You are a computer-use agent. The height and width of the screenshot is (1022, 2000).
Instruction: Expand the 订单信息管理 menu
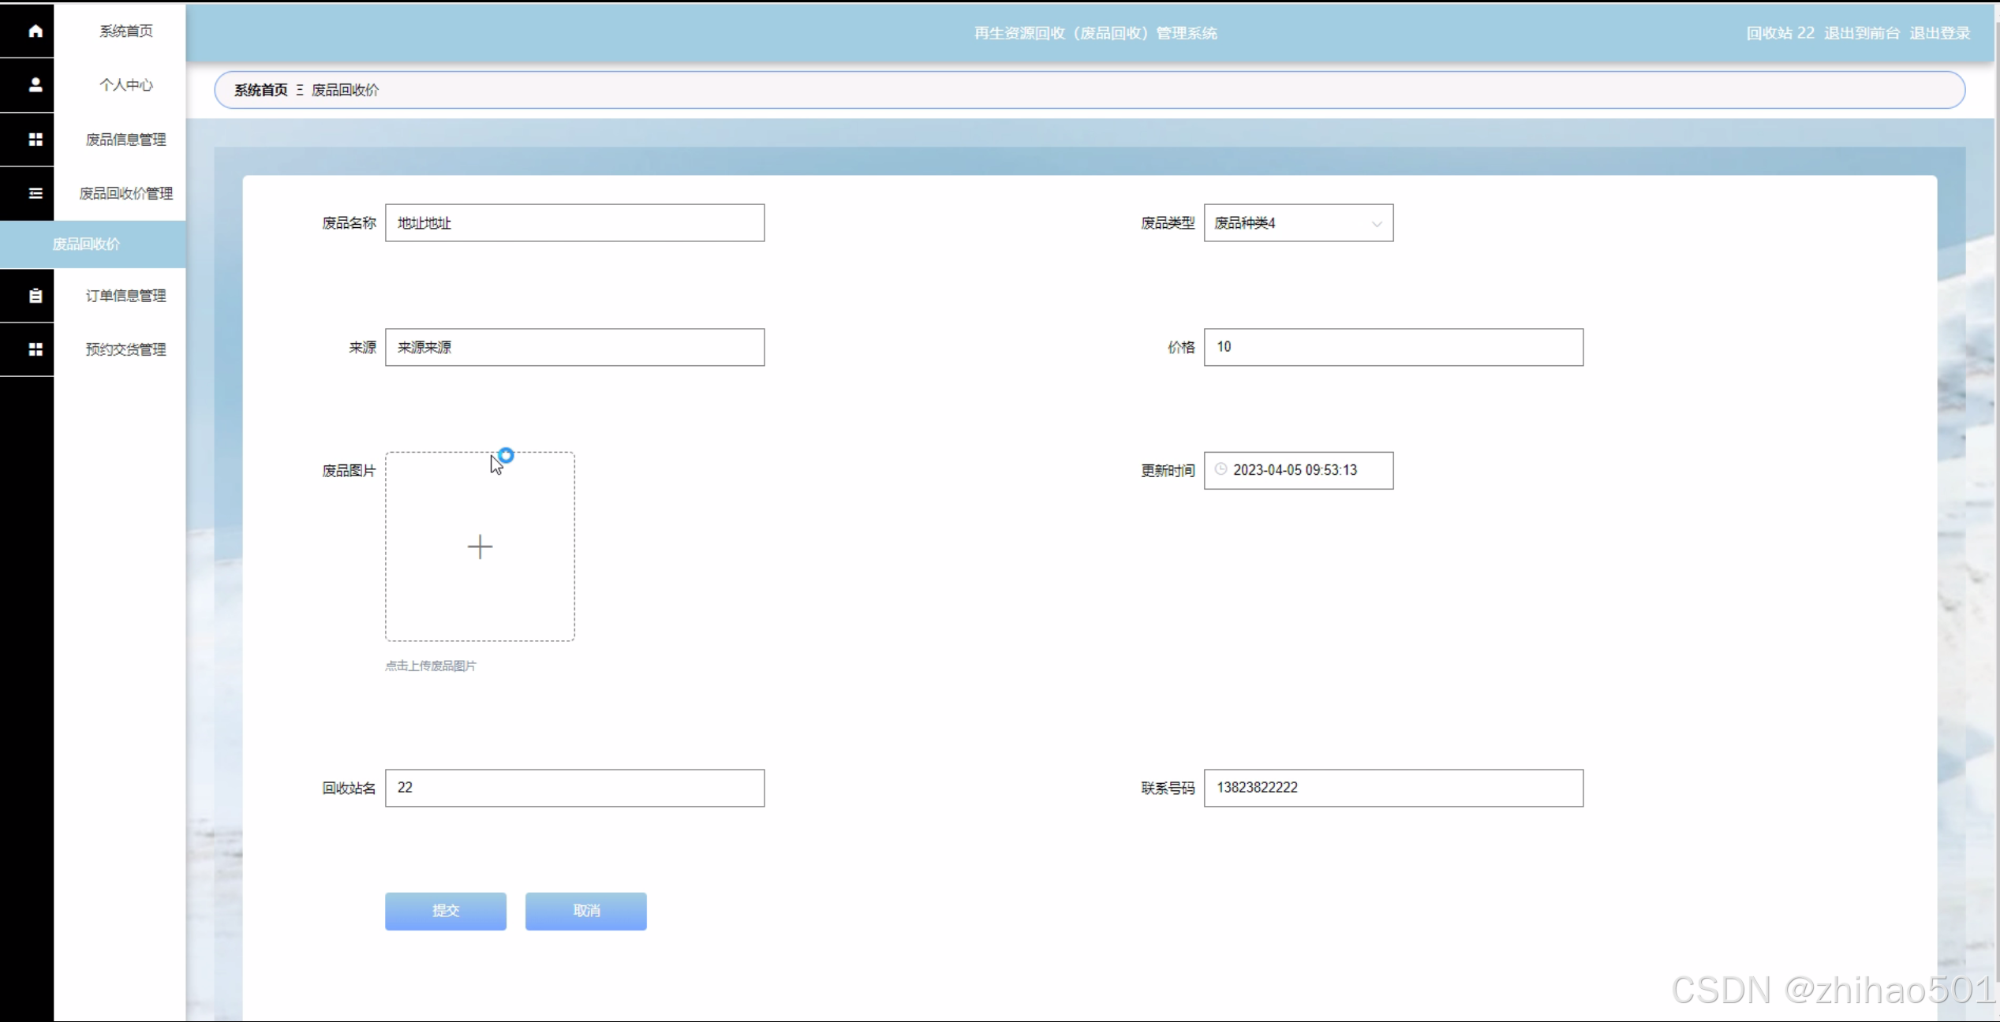(x=125, y=296)
